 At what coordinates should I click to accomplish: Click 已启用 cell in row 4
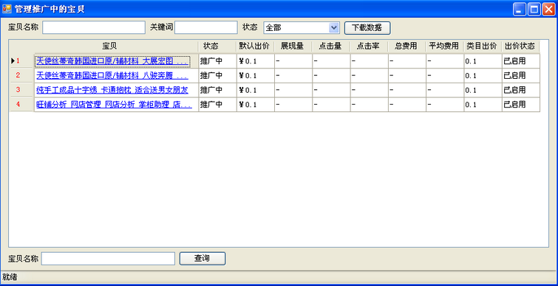click(521, 105)
